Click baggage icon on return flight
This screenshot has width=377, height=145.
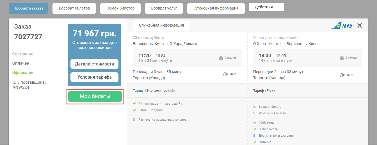tap(342, 58)
